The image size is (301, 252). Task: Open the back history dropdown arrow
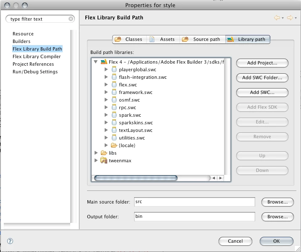click(283, 18)
